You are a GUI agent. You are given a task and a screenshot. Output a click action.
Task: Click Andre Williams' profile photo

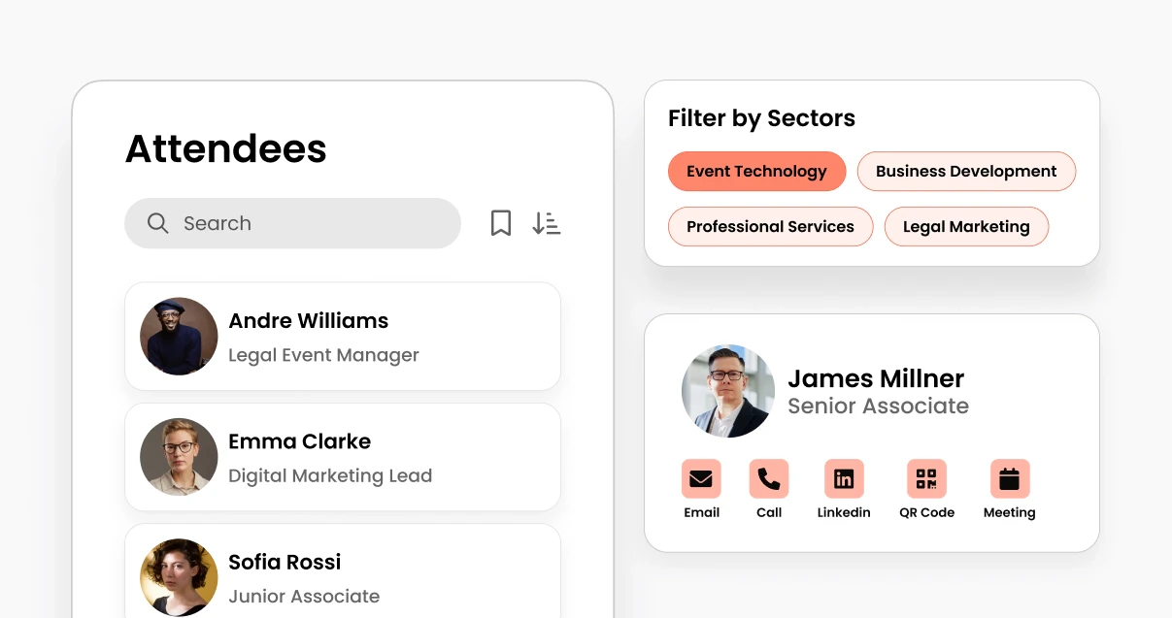pos(179,336)
